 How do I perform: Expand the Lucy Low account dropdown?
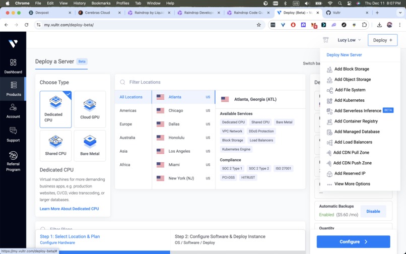point(349,40)
